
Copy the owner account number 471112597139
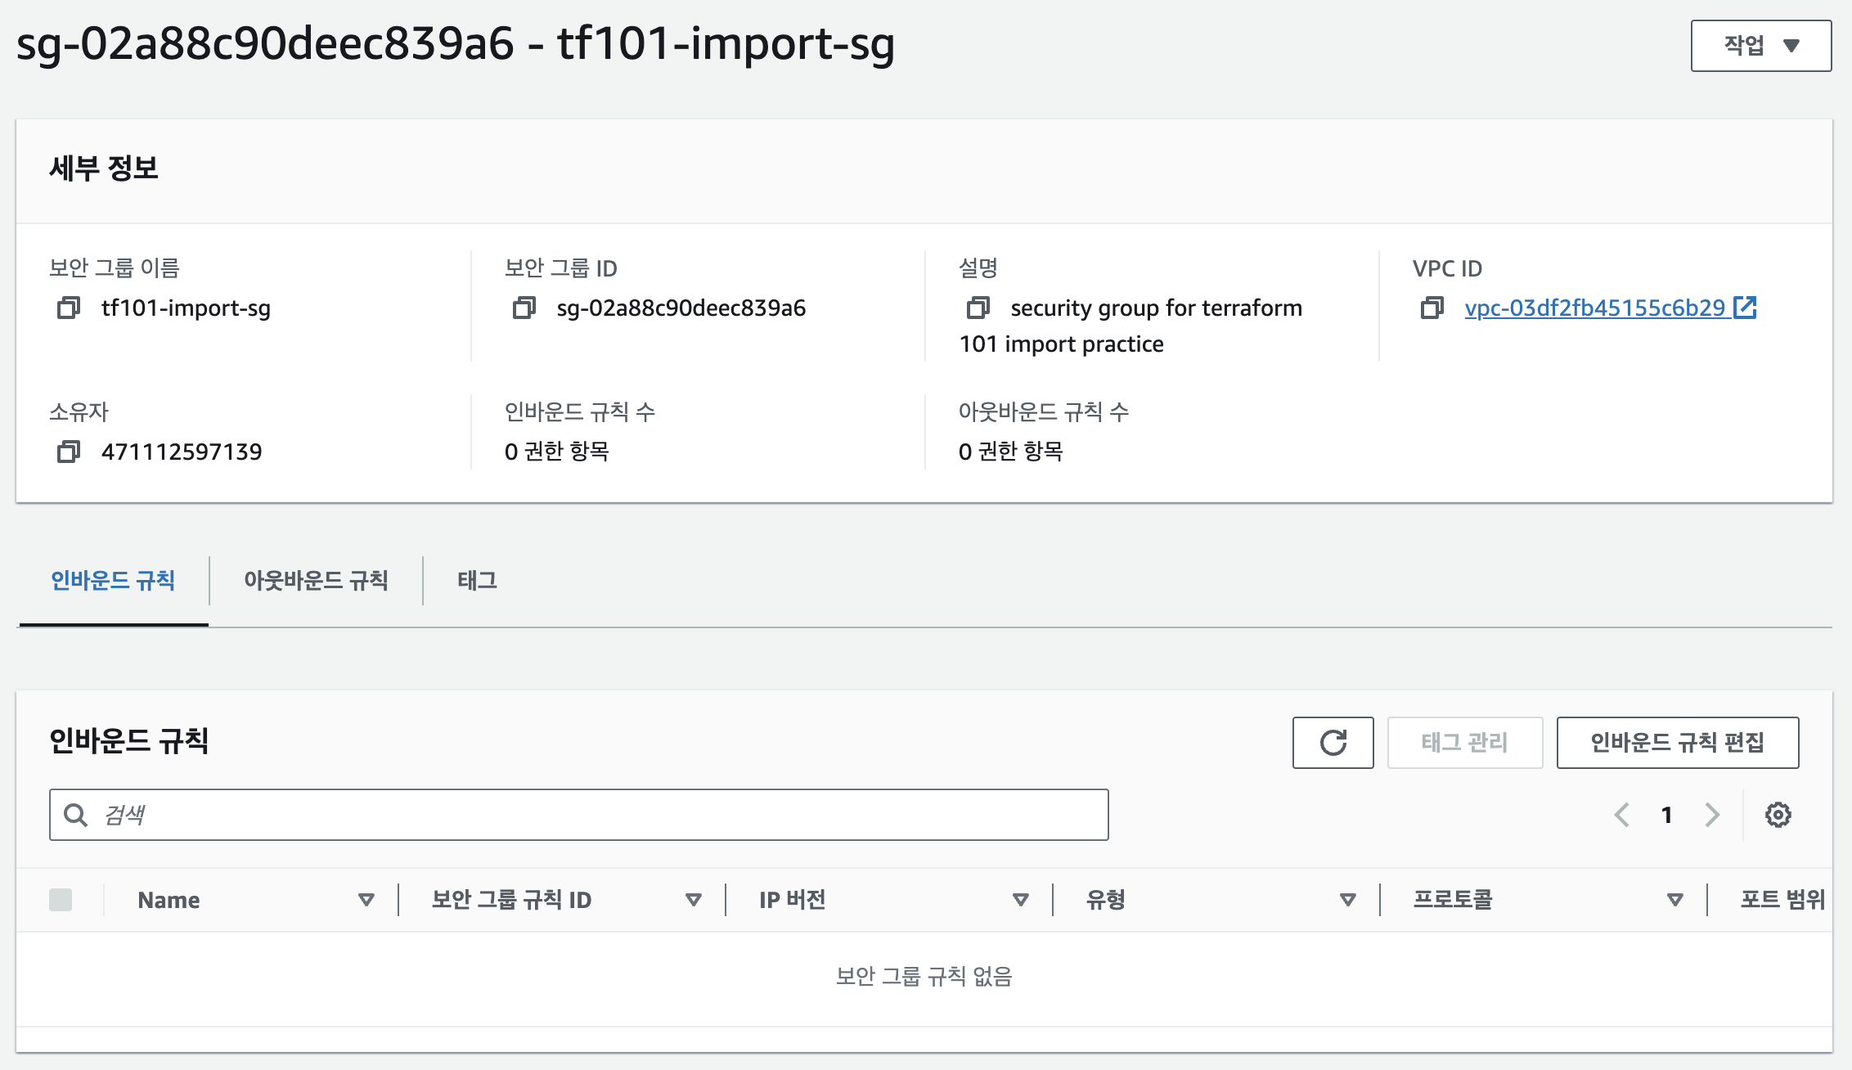tap(69, 452)
